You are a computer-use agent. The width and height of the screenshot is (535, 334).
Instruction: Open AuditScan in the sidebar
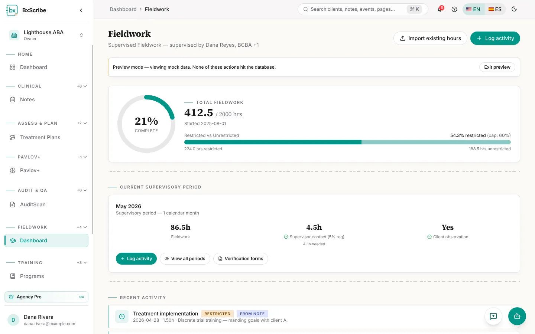pyautogui.click(x=46, y=204)
